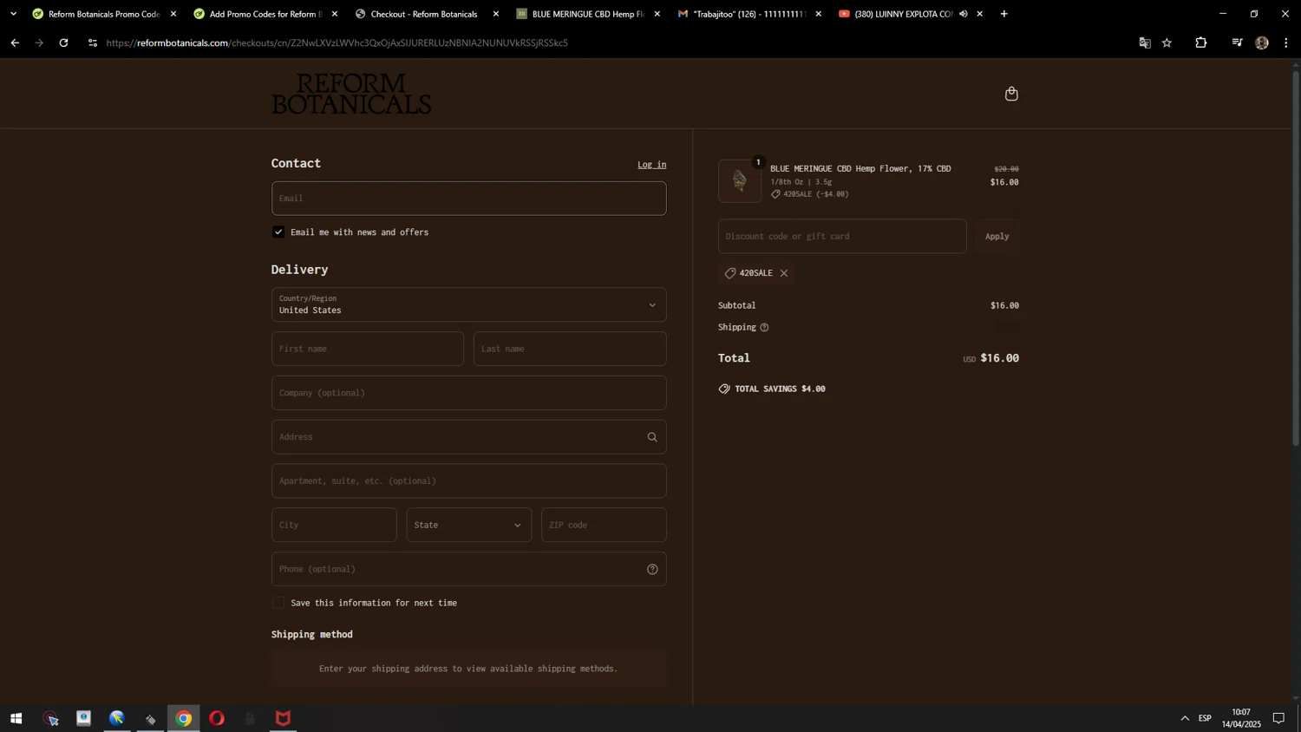This screenshot has width=1301, height=732.
Task: Open the Chrome profile avatar
Action: (x=1262, y=42)
